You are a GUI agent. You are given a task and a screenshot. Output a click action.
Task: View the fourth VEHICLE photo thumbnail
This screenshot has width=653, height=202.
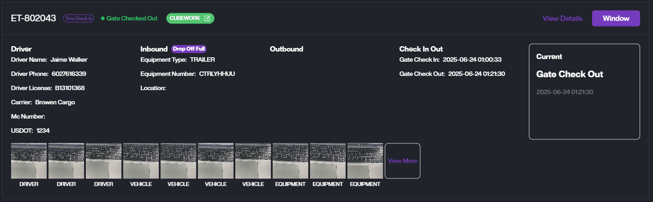point(253,161)
